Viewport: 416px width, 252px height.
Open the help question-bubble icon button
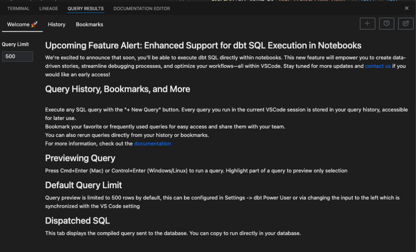coord(386,24)
